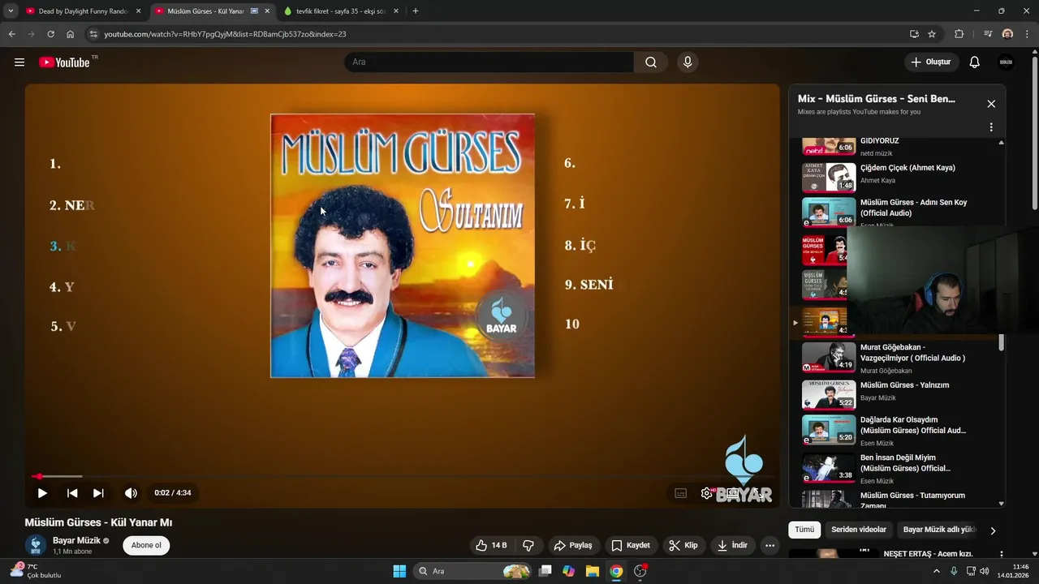Viewport: 1039px width, 584px height.
Task: Open the Bayar Müzik channel avatar
Action: tap(36, 545)
